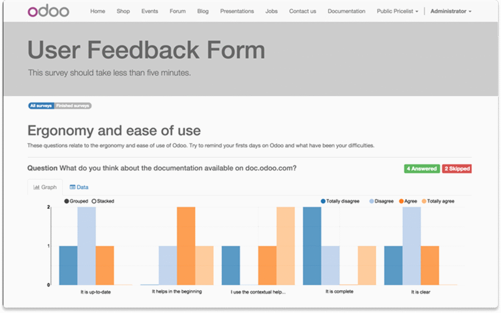Toggle the Totally agree legend dot
This screenshot has width=501, height=313.
[424, 201]
